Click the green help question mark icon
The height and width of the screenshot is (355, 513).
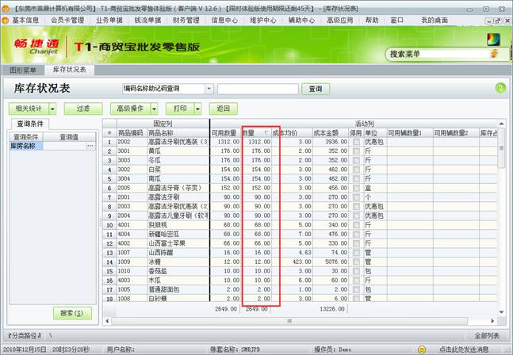click(500, 89)
